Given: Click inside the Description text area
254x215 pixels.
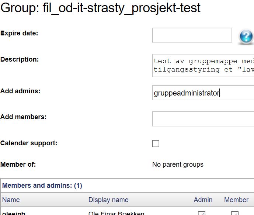Looking at the screenshot, I should [203, 65].
